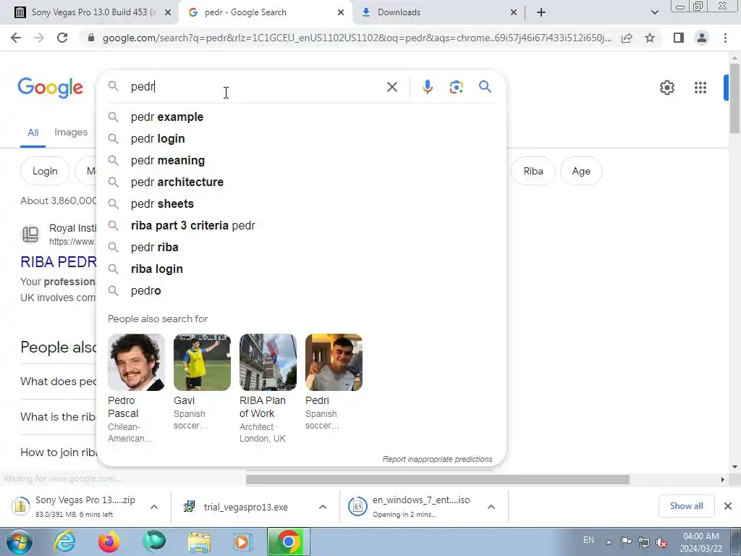Open media player from taskbar
Image resolution: width=741 pixels, height=556 pixels.
coord(244,542)
